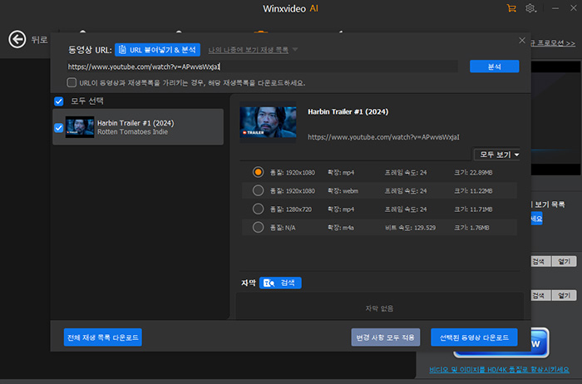Viewport: 582px width, 384px height.
Task: Close the video URL dialog
Action: pyautogui.click(x=522, y=41)
